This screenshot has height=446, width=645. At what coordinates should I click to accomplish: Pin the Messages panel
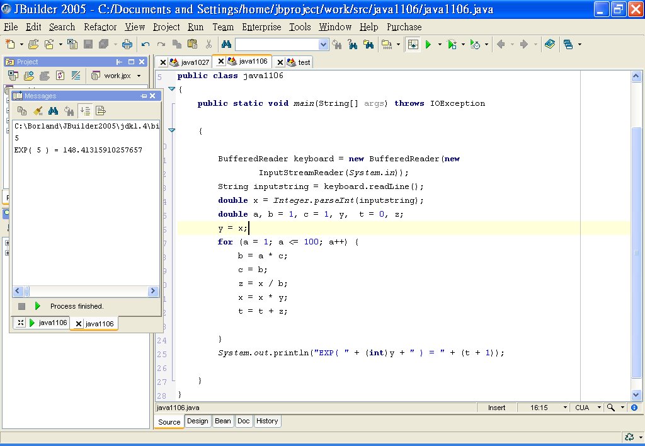click(x=143, y=96)
